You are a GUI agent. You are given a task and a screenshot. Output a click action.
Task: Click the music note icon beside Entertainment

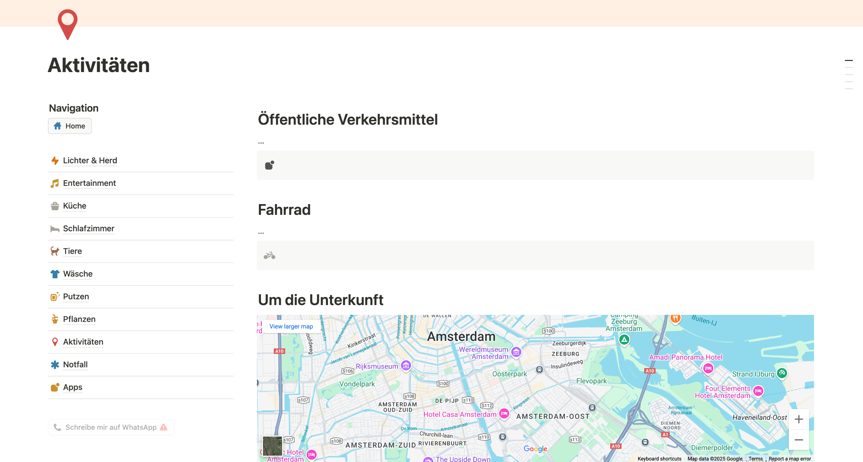point(55,183)
